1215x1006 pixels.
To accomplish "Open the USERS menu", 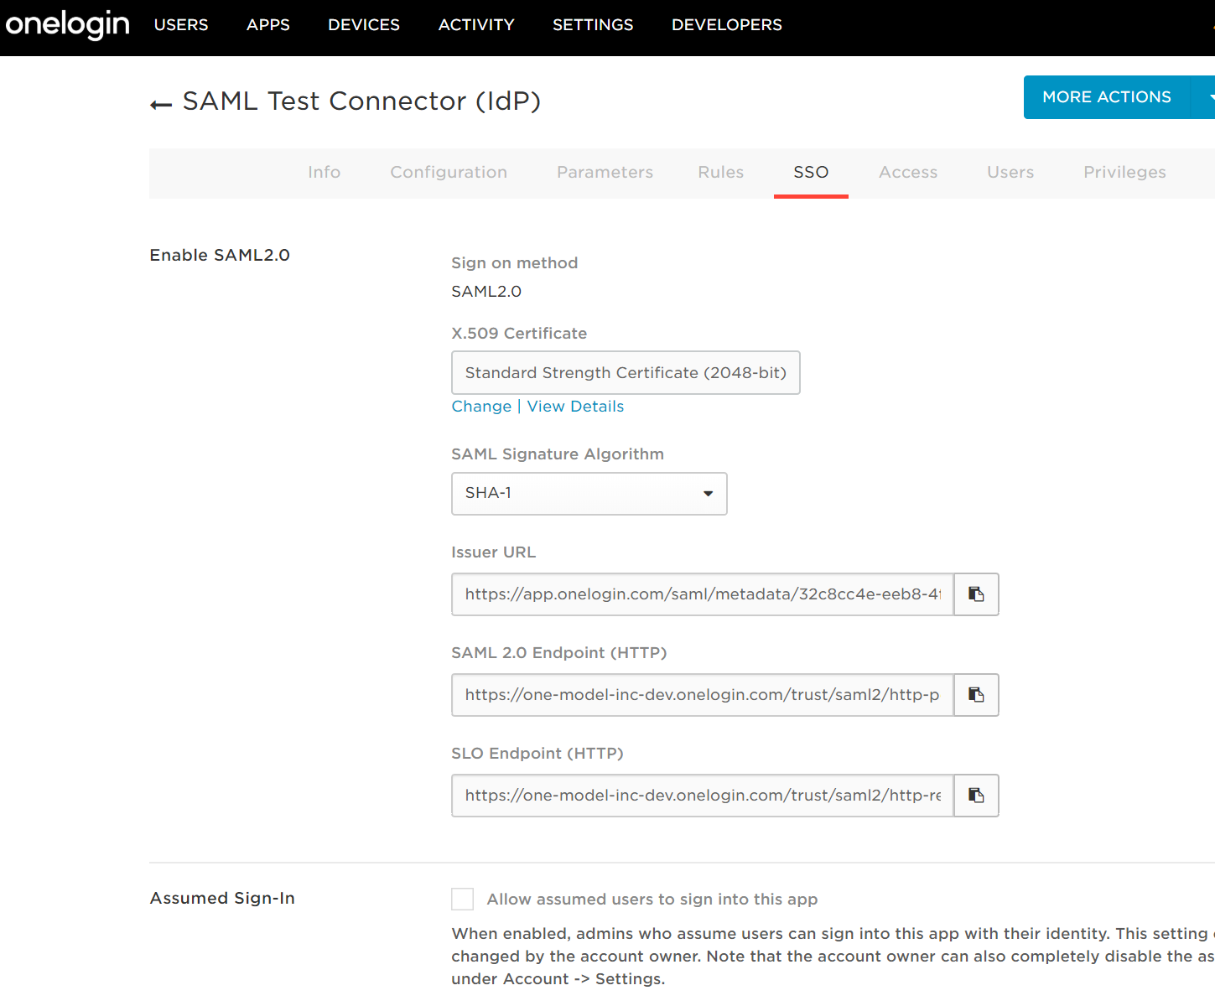I will click(181, 25).
